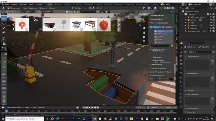
Task: Switch to wireframe viewport shading mode
Action: tap(165, 8)
